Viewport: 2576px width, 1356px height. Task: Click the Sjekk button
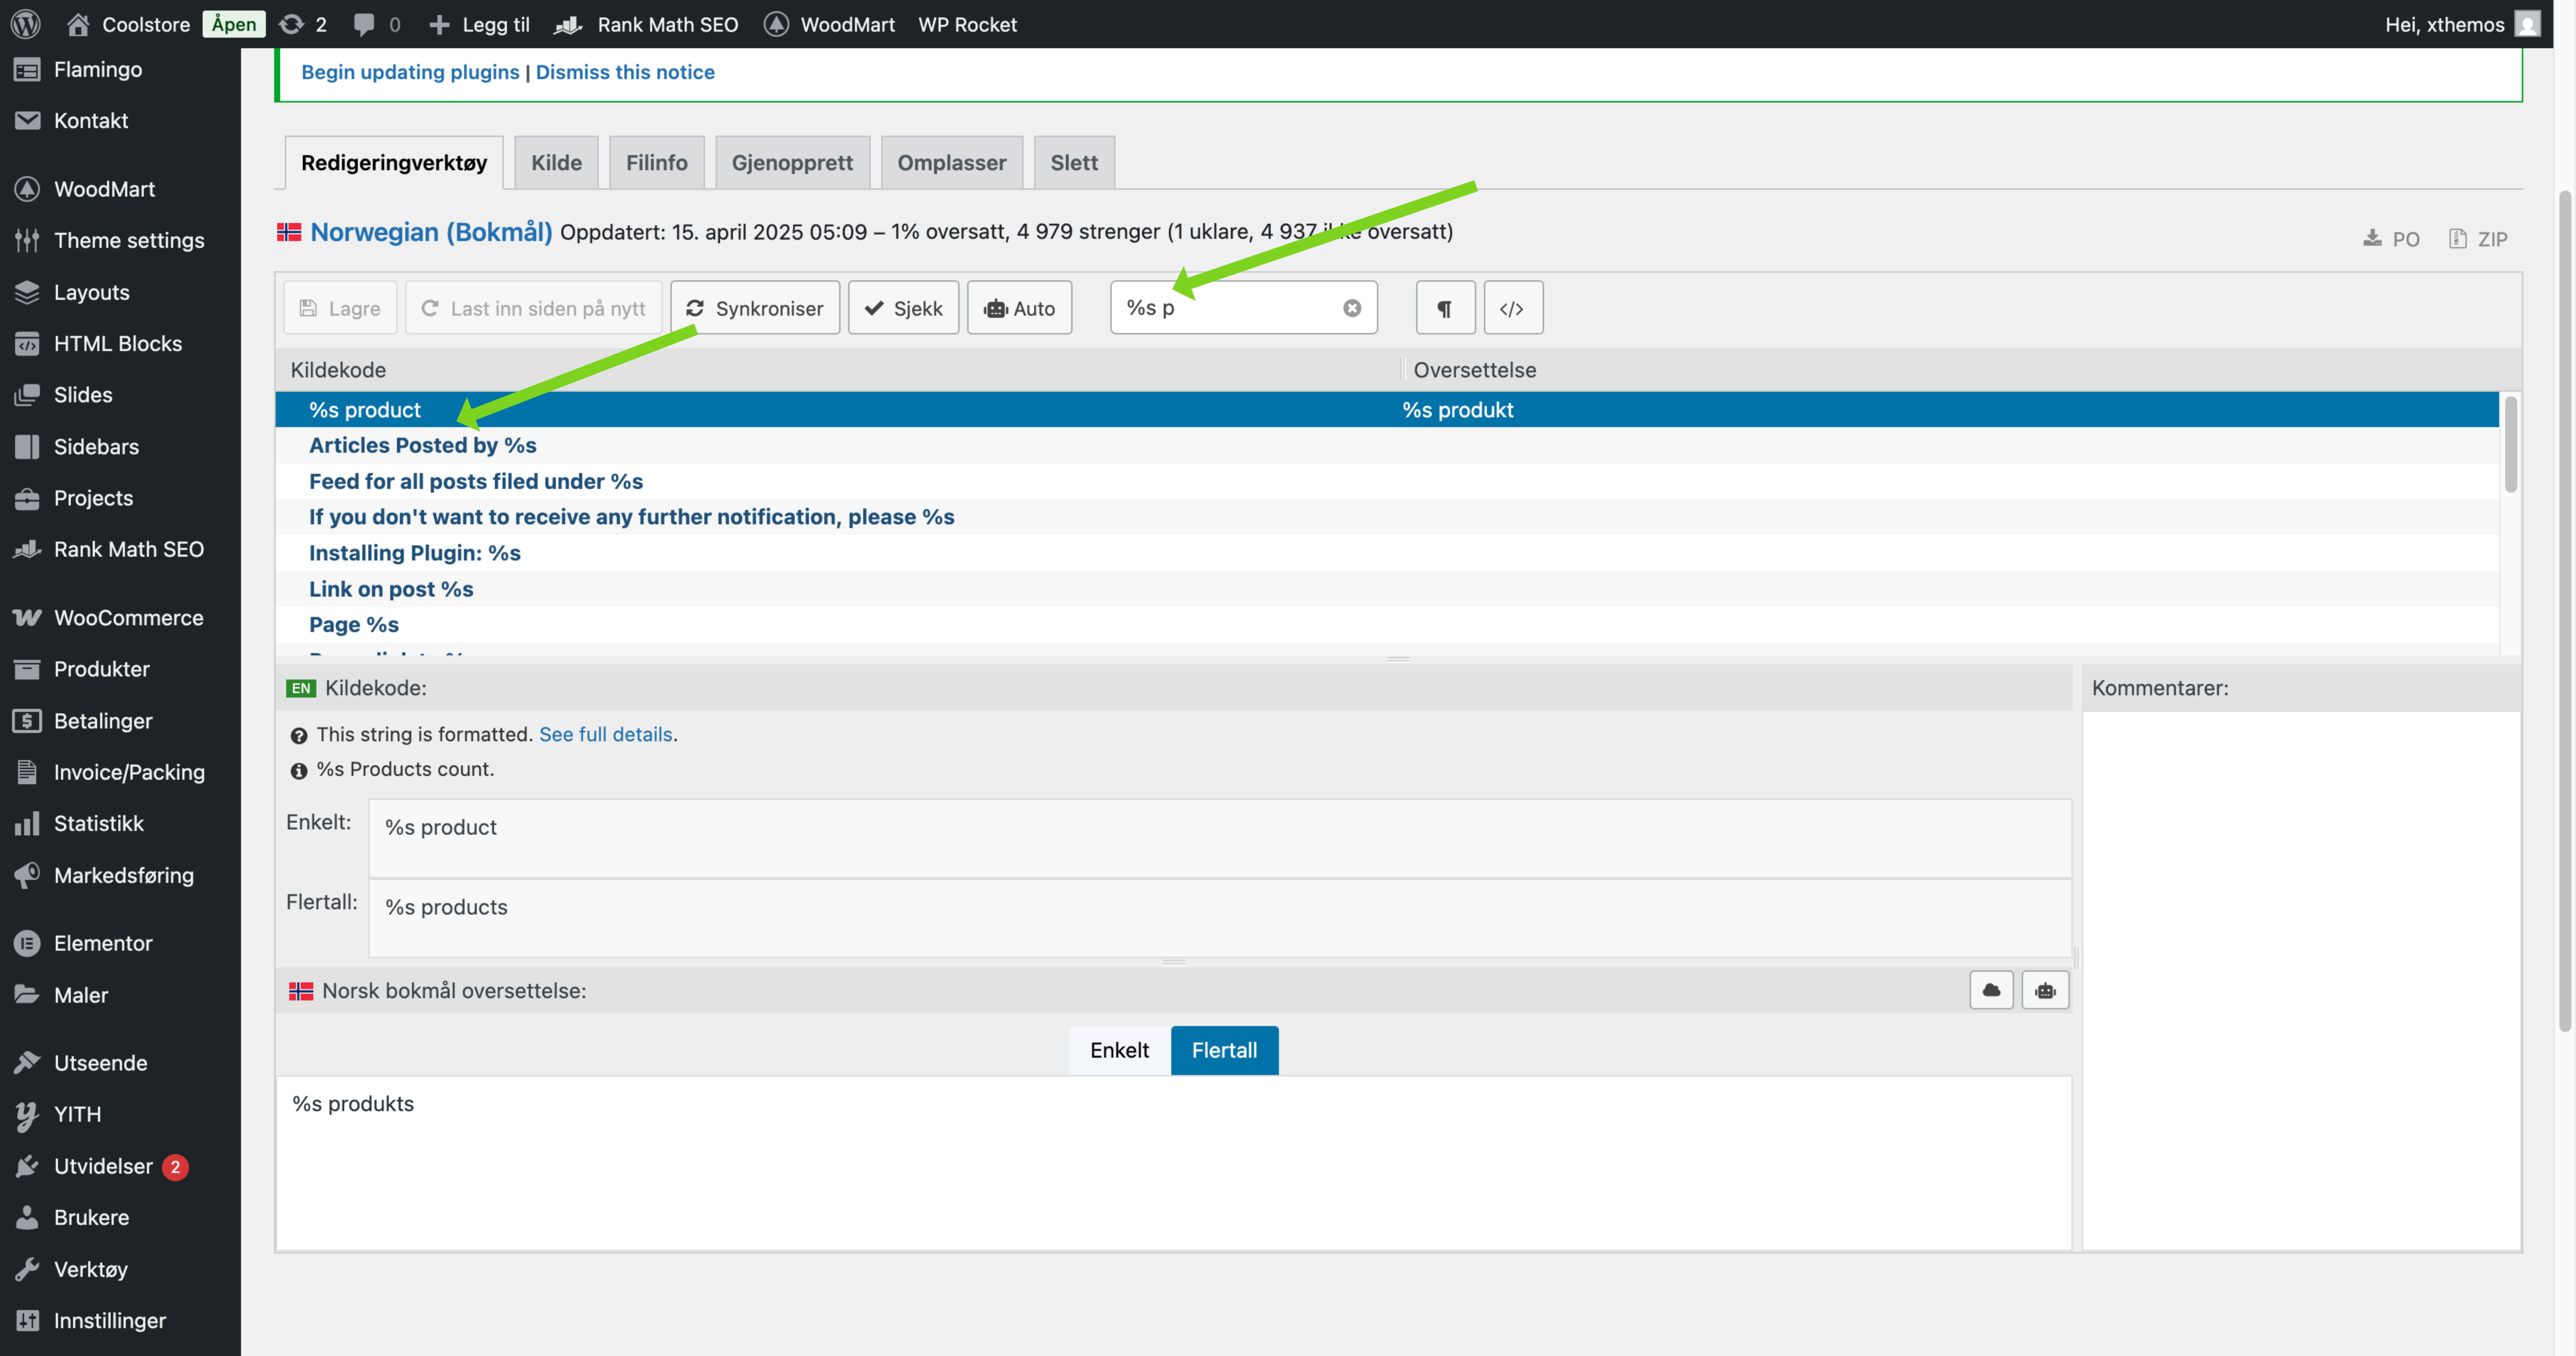pyautogui.click(x=904, y=308)
